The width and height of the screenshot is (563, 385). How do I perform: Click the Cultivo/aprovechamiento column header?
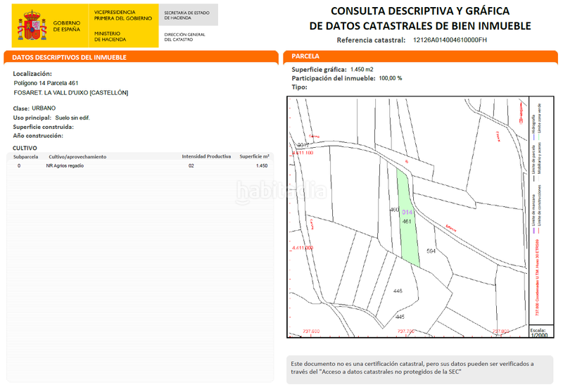click(77, 156)
